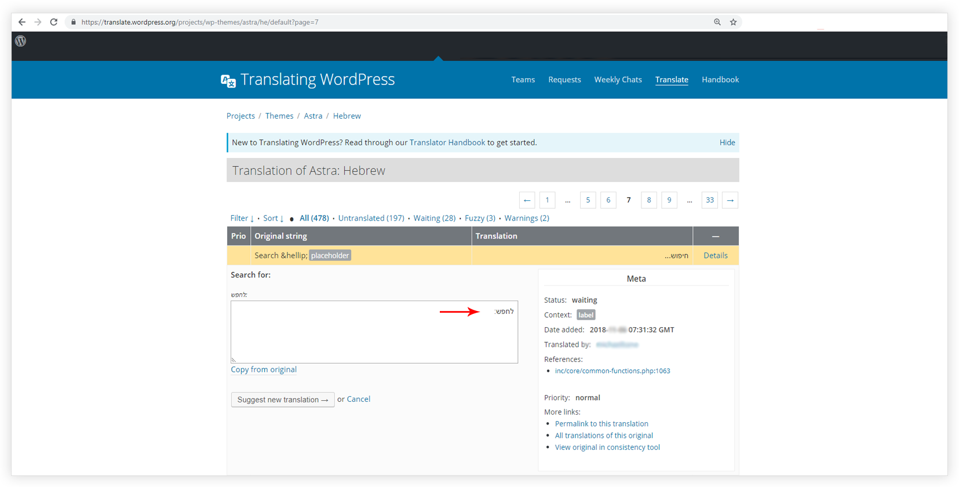Viewport: 959px width, 487px height.
Task: Go to previous page arrow in pagination
Action: tap(527, 200)
